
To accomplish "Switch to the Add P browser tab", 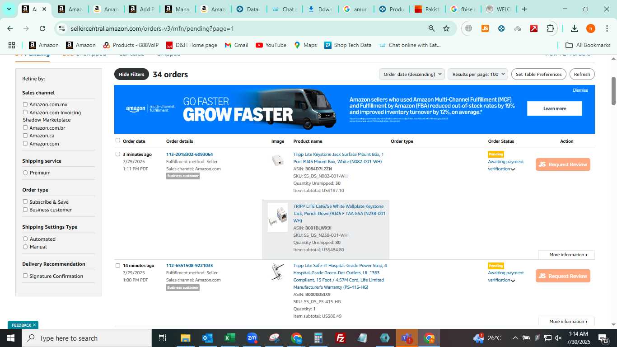I will (141, 9).
